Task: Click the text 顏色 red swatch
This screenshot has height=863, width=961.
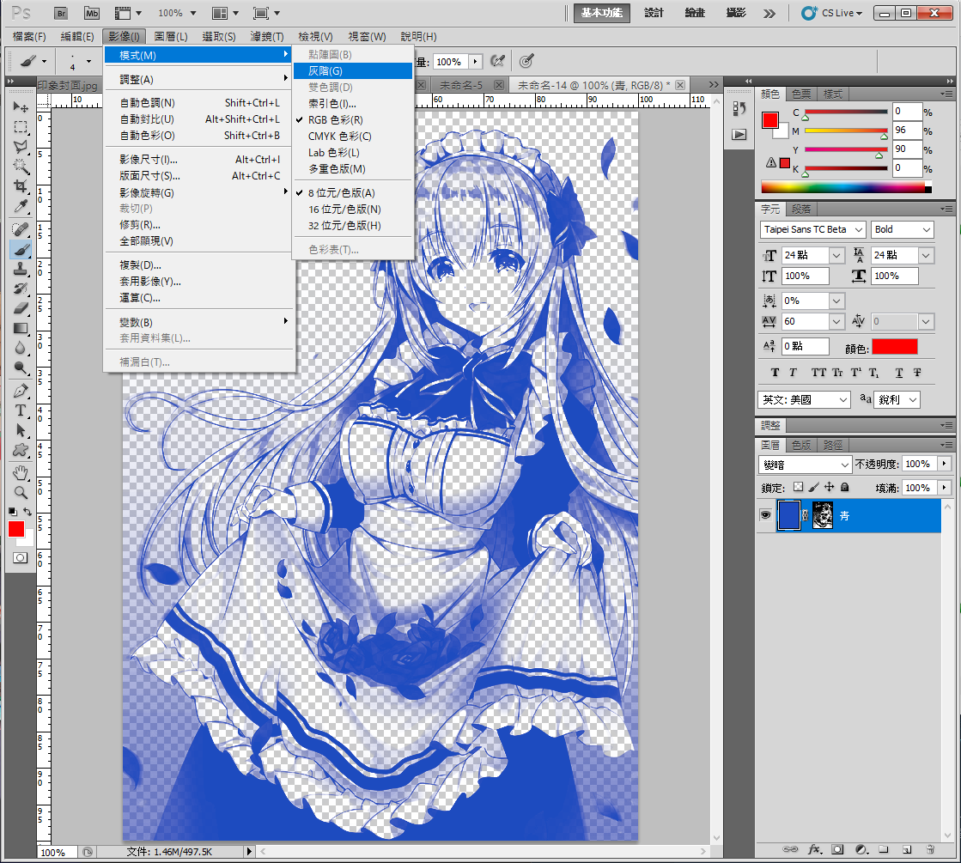Action: pos(895,347)
